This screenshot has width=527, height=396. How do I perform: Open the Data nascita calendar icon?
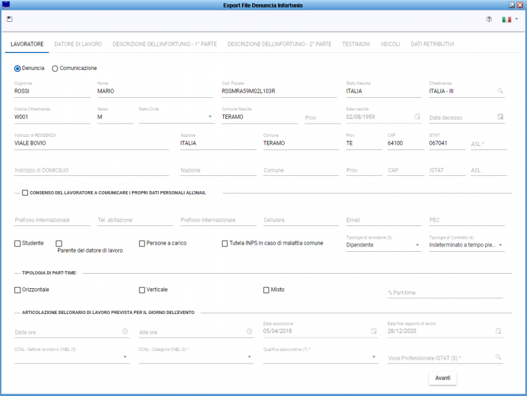(417, 117)
